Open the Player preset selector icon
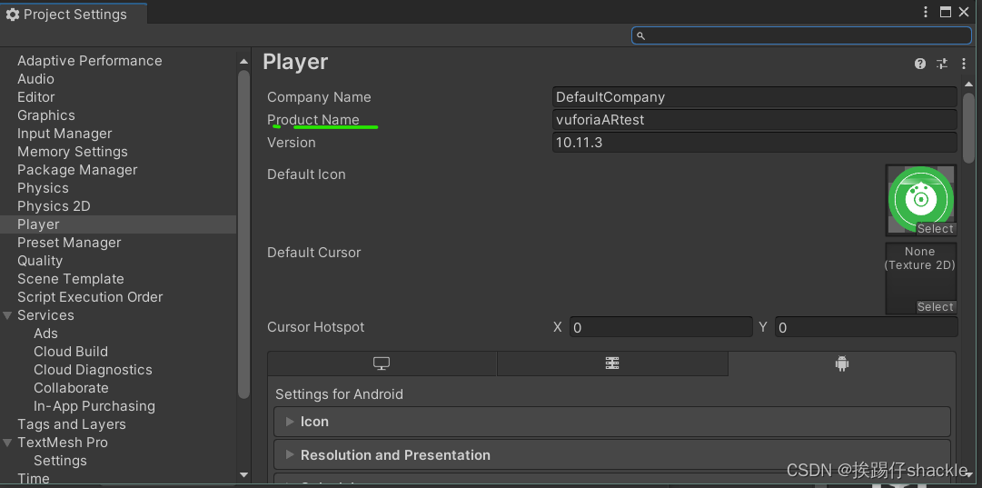This screenshot has height=488, width=982. pos(942,64)
